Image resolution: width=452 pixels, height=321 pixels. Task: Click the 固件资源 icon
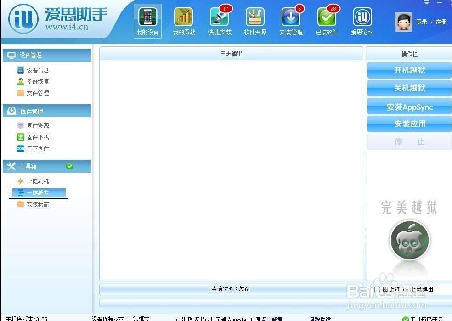(21, 125)
